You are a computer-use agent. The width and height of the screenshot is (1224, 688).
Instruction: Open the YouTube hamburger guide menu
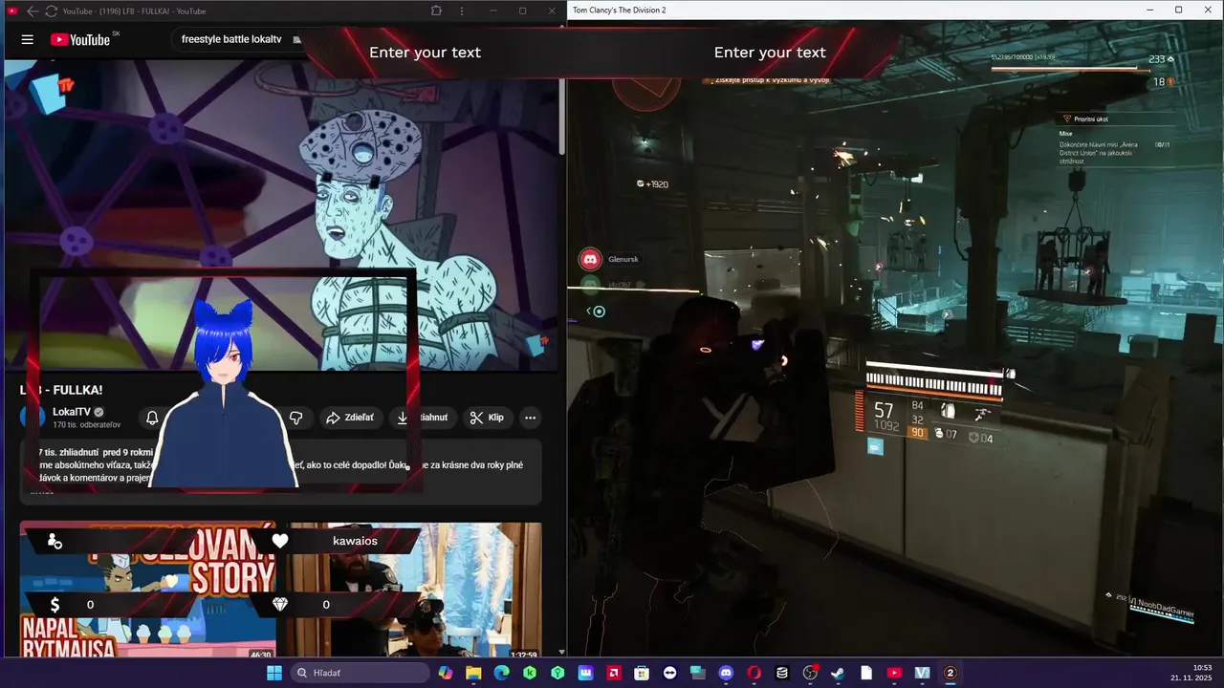click(x=28, y=39)
